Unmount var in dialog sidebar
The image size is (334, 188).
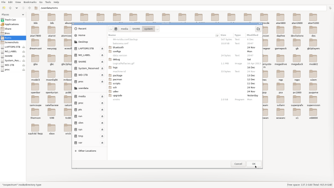pyautogui.click(x=102, y=143)
